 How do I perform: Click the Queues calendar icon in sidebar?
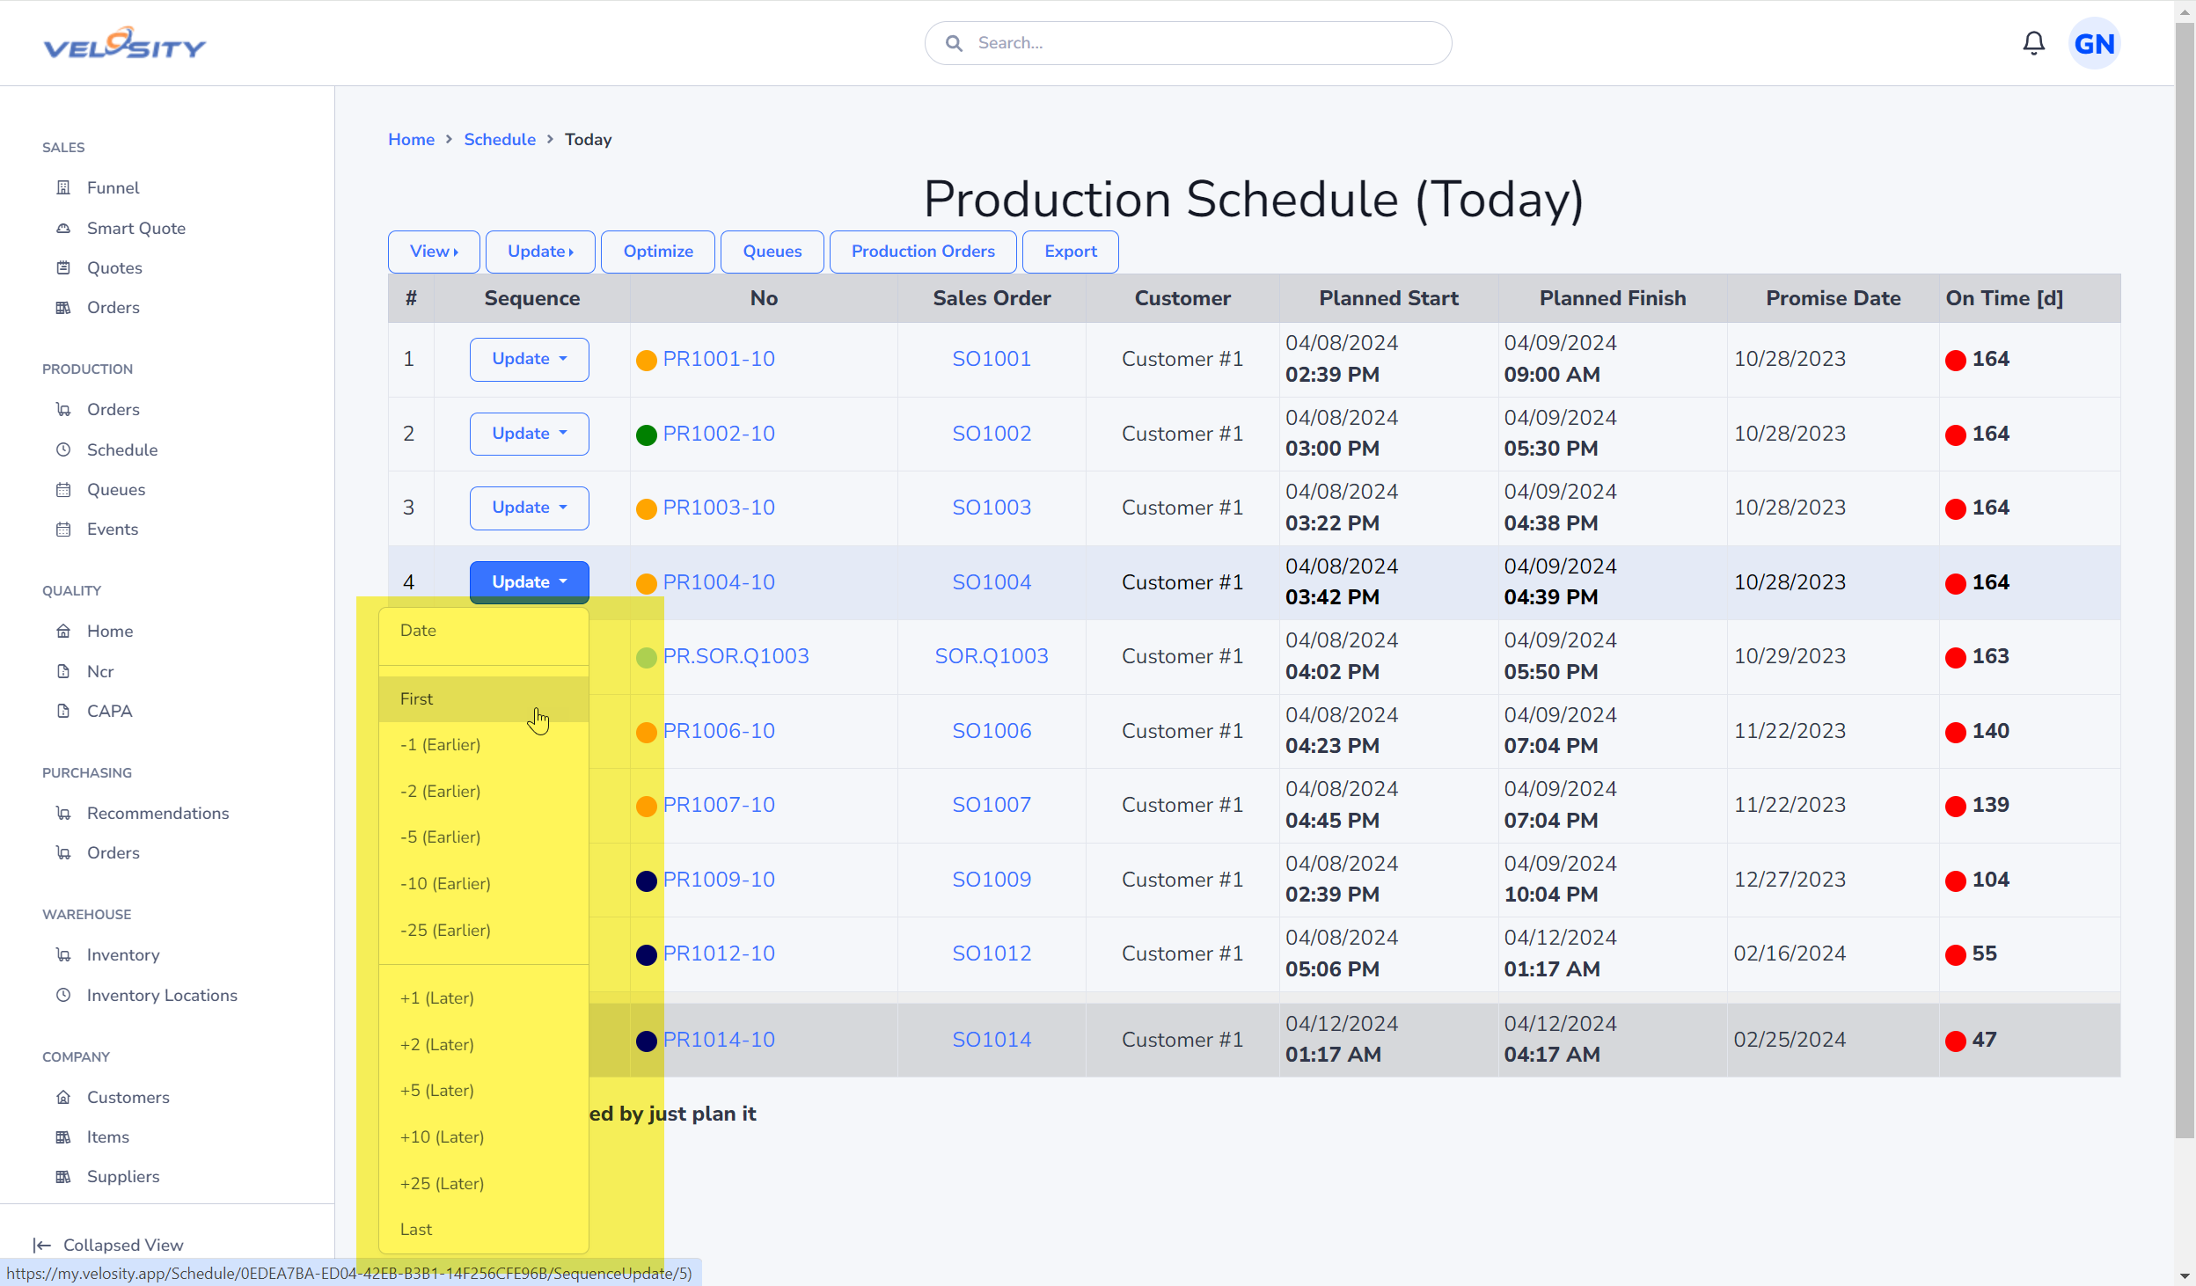[x=63, y=489]
